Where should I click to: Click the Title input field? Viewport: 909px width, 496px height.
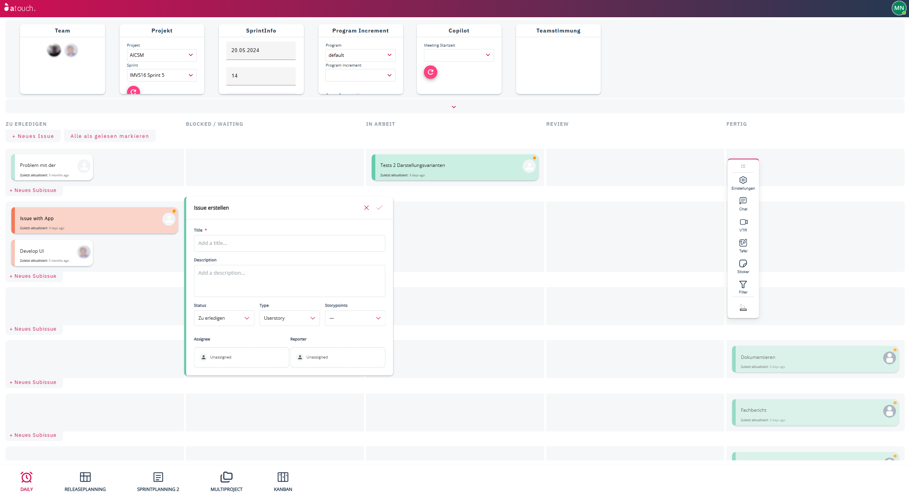(x=289, y=243)
